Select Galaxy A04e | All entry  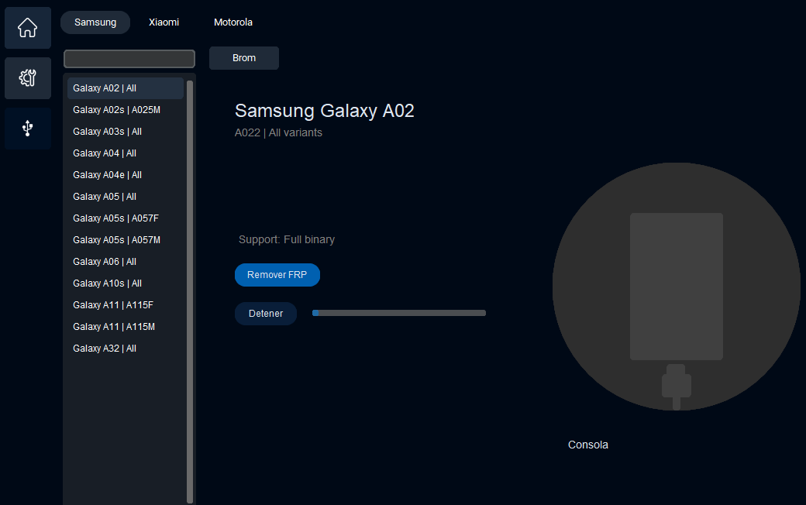pos(126,175)
